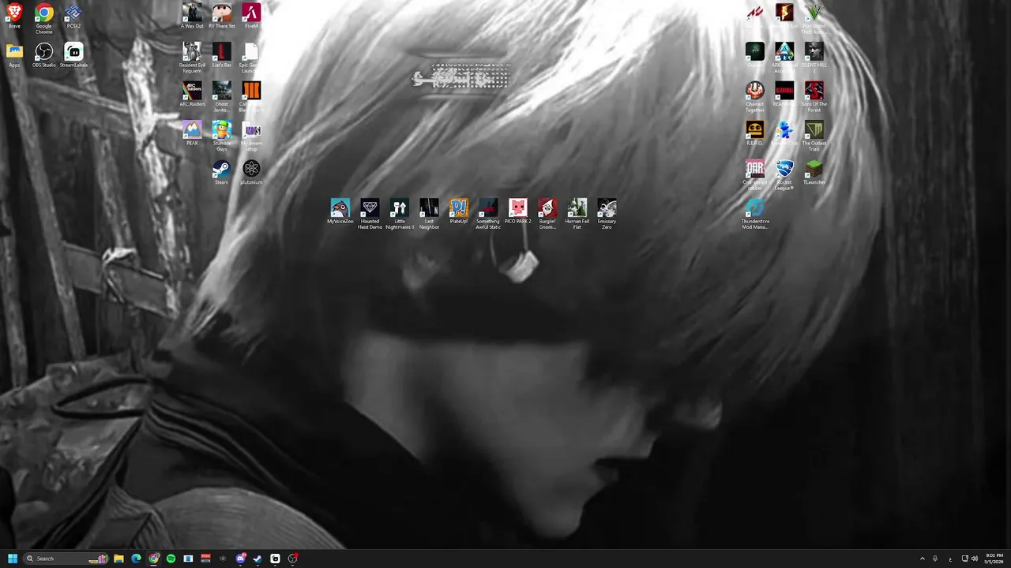Select the FiveM desktop icon
1011x568 pixels.
(251, 17)
